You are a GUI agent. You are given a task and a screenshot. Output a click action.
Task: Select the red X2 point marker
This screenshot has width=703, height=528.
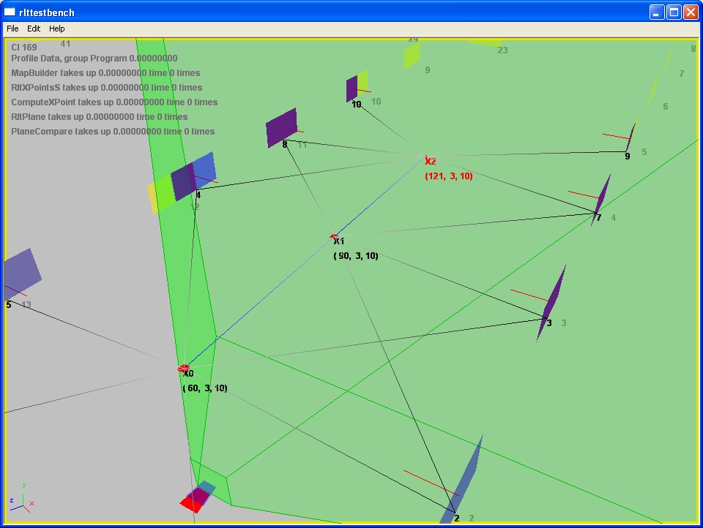[x=428, y=159]
